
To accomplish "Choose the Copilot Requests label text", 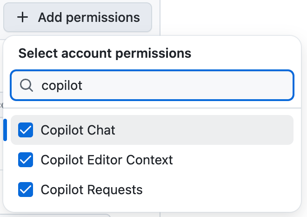I will [92, 190].
